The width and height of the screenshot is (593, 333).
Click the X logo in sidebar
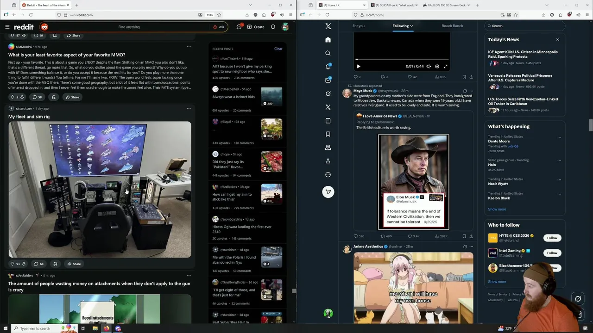coord(328,26)
